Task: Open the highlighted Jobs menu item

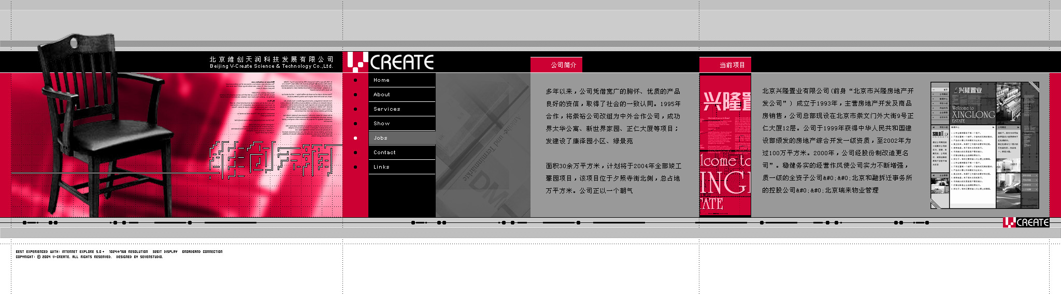Action: coord(402,138)
